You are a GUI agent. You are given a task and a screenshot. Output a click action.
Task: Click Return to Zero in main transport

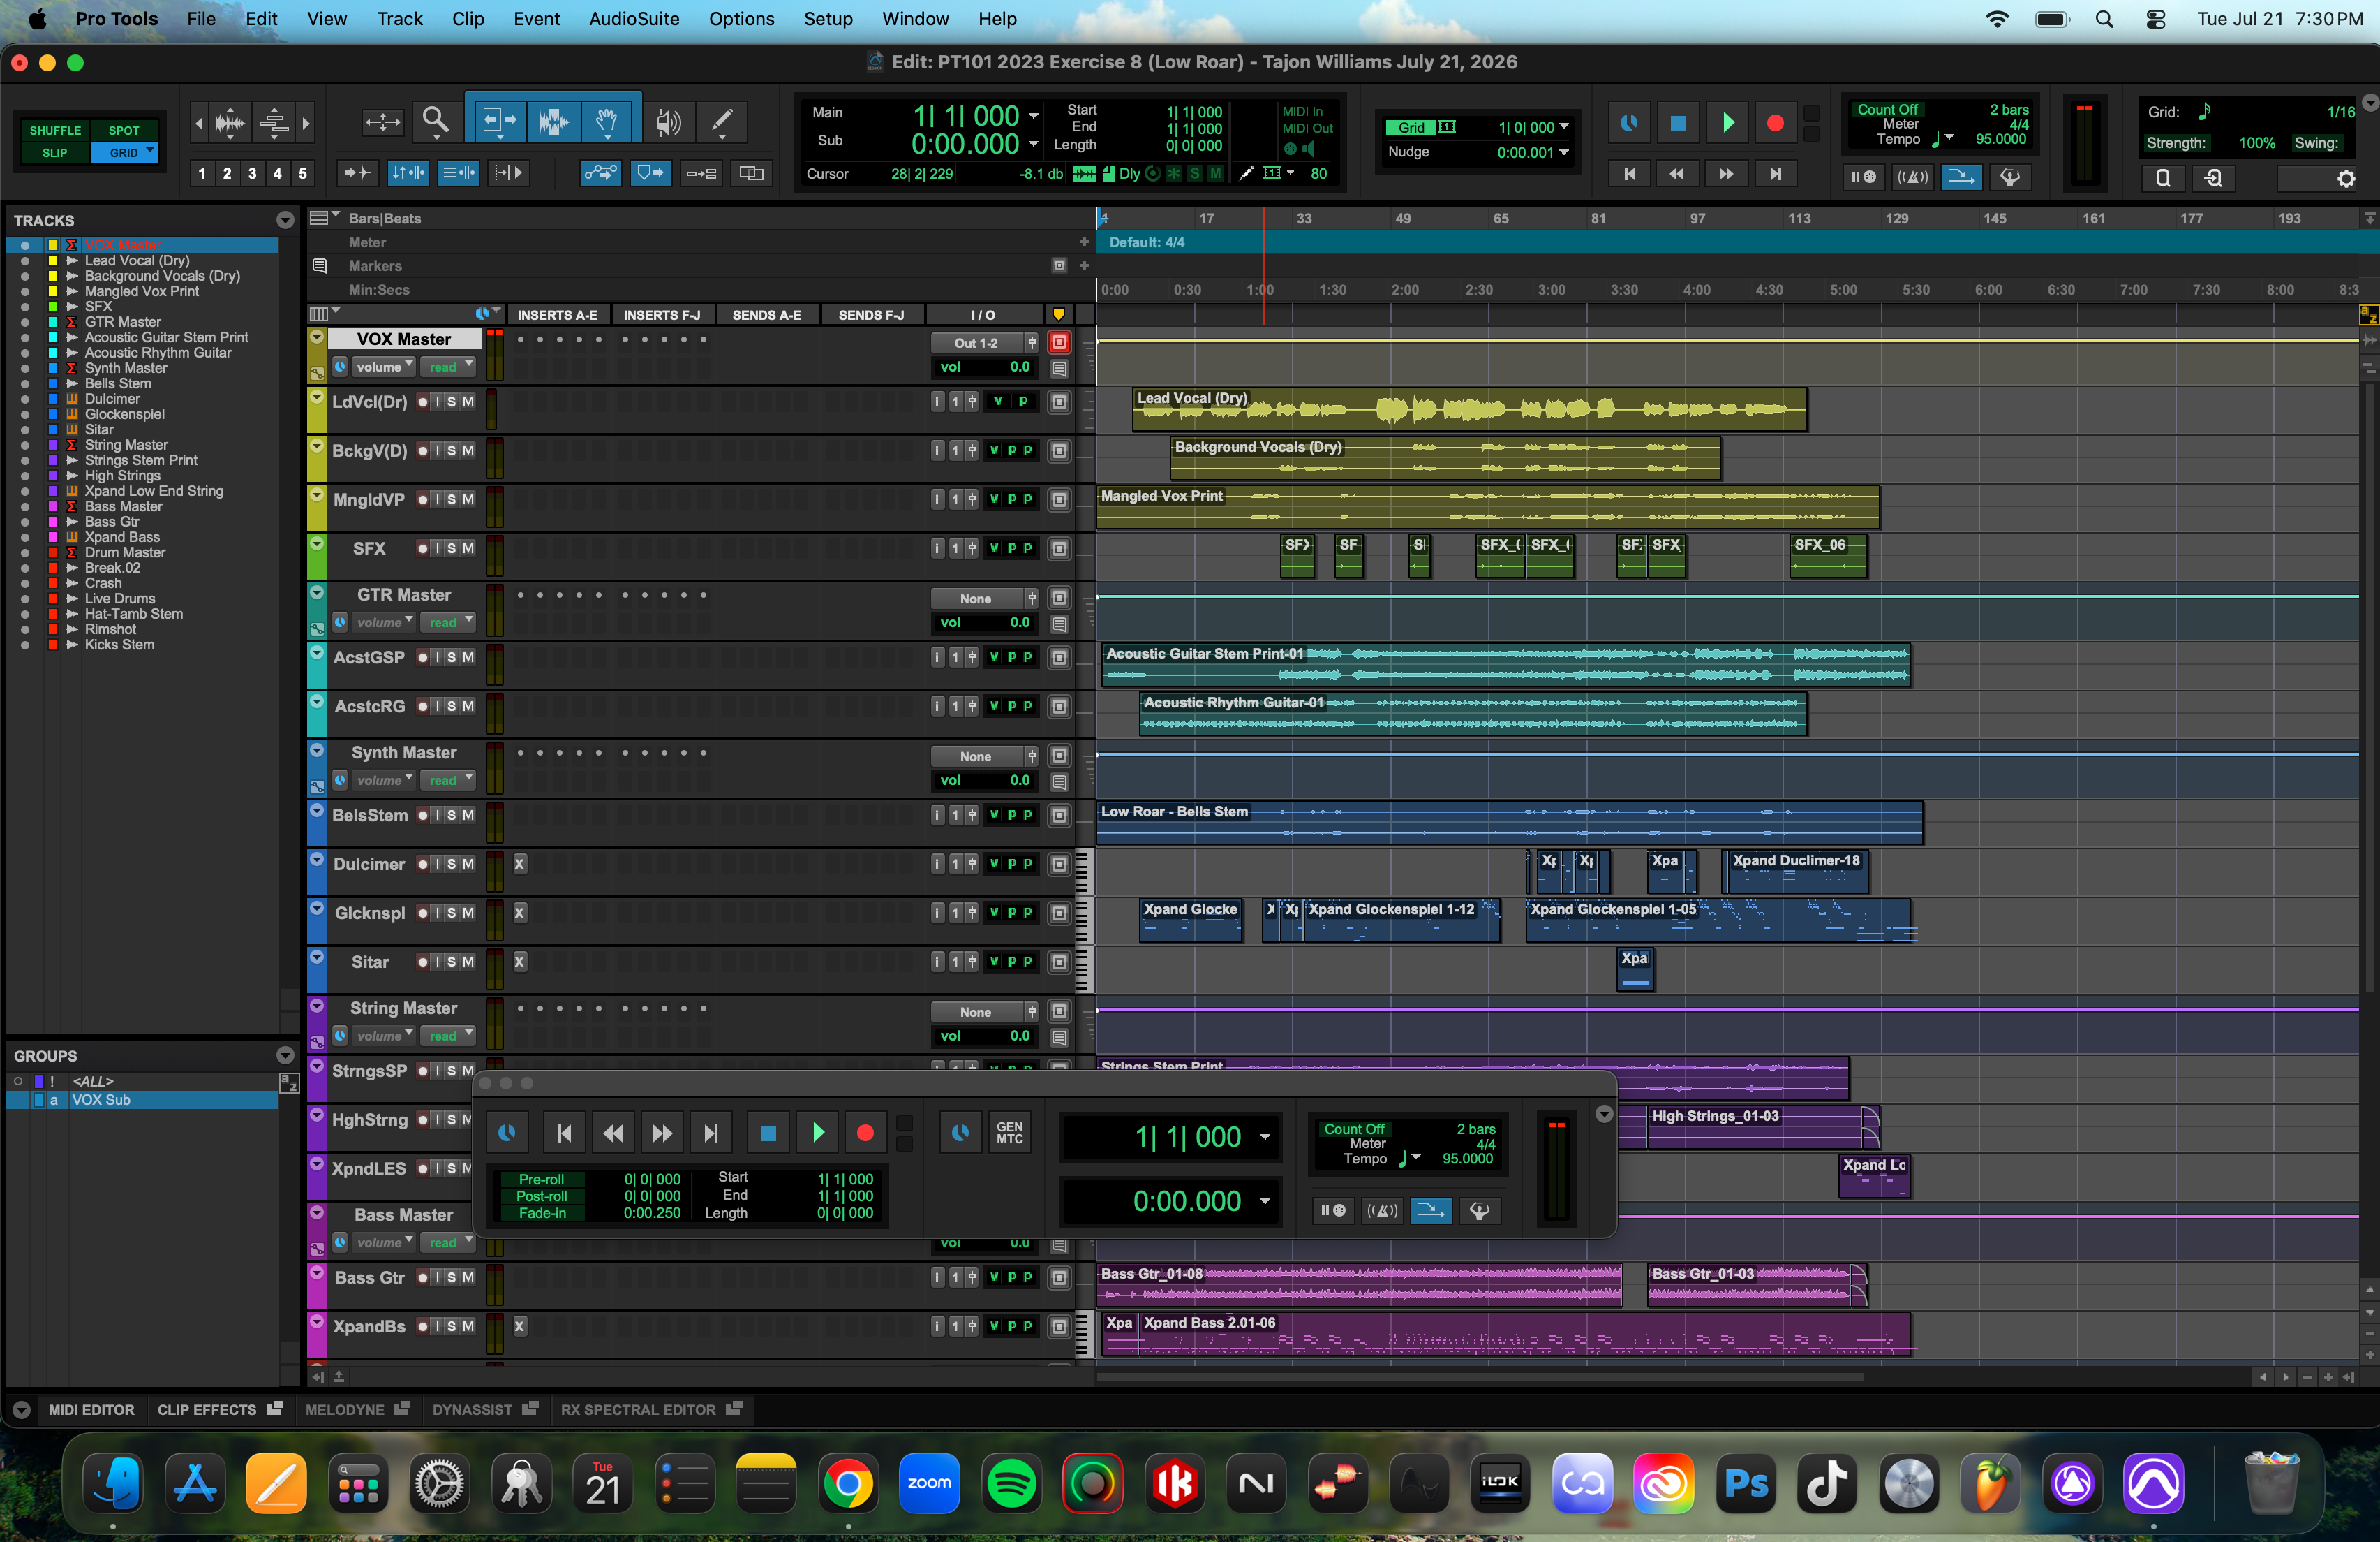(1629, 174)
